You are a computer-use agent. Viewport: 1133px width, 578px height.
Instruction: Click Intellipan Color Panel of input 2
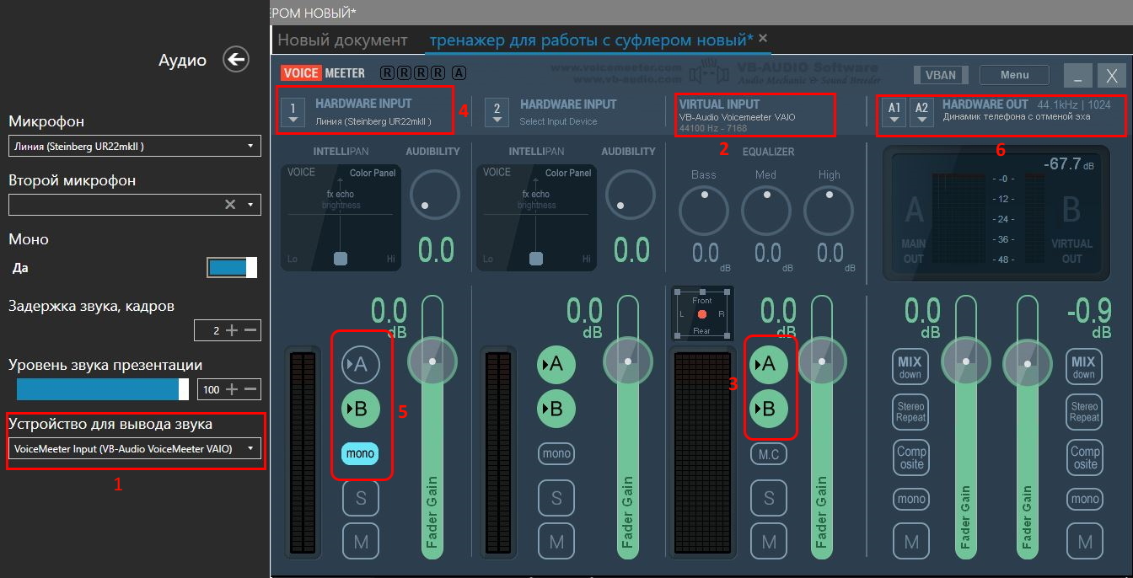[536, 217]
